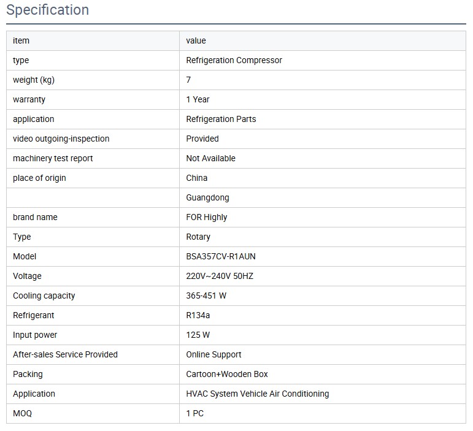This screenshot has height=431, width=473.
Task: Select the 'Not Available' test report value
Action: (210, 158)
